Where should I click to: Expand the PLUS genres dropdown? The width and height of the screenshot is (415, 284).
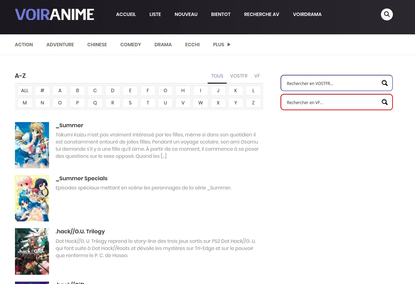tap(222, 45)
